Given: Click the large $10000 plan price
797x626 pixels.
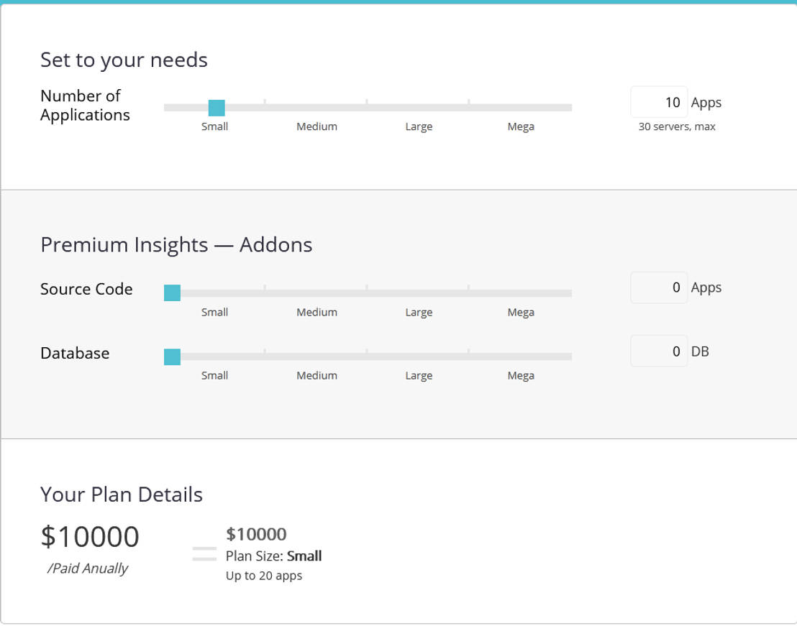Looking at the screenshot, I should tap(90, 537).
